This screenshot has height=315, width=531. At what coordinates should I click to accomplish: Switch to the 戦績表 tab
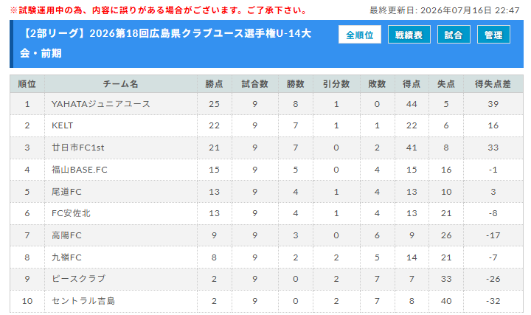(409, 35)
